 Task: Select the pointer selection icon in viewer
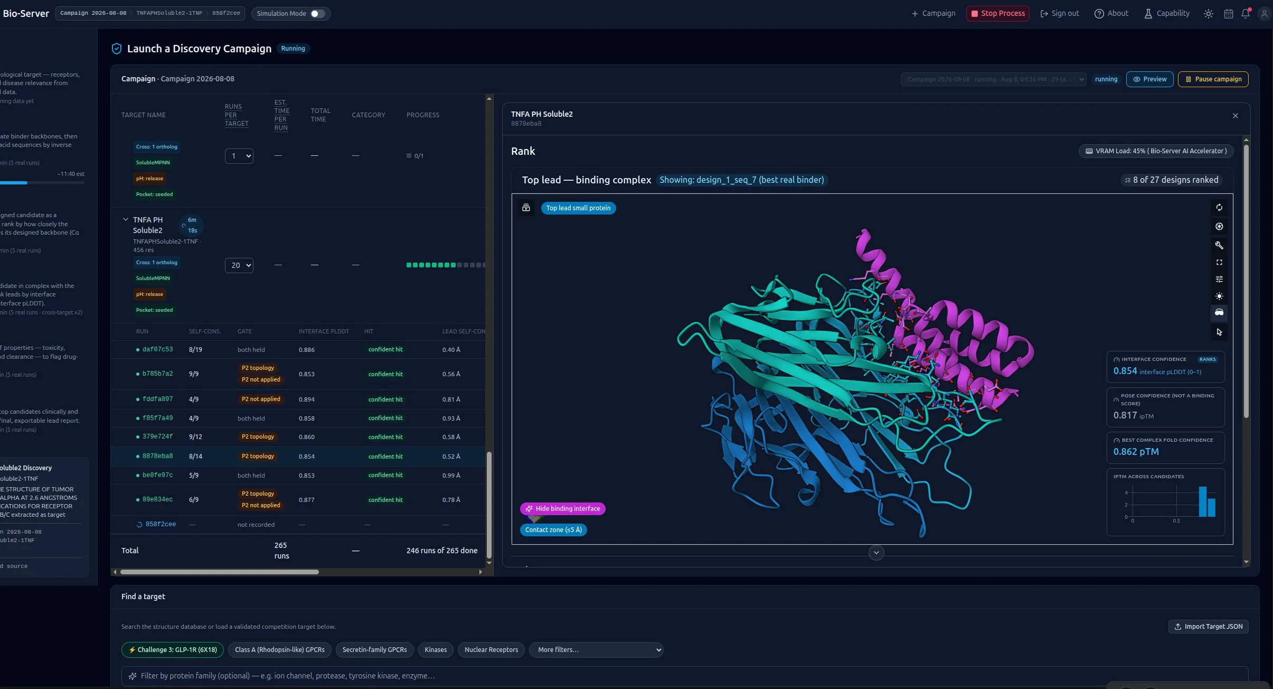(1219, 332)
